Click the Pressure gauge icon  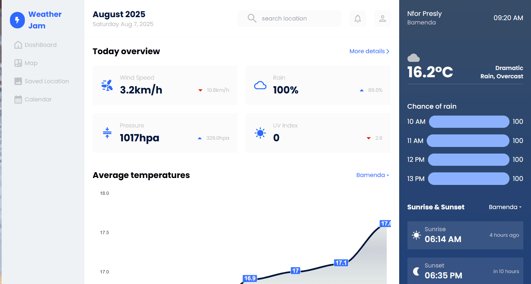pyautogui.click(x=107, y=133)
